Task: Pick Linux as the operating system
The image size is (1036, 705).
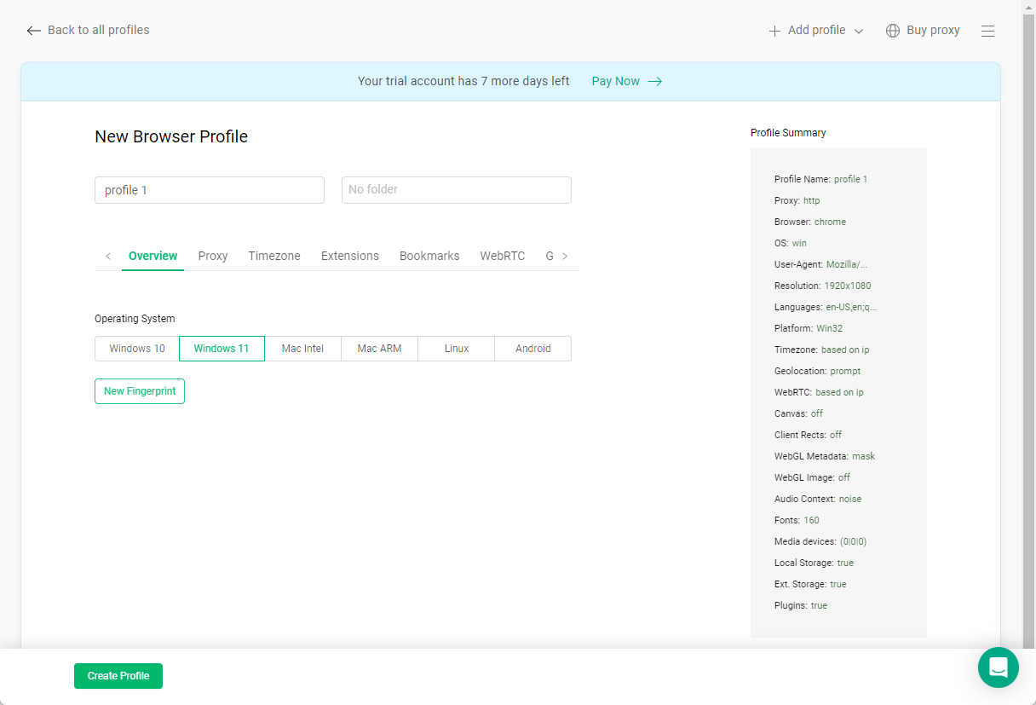Action: click(457, 349)
